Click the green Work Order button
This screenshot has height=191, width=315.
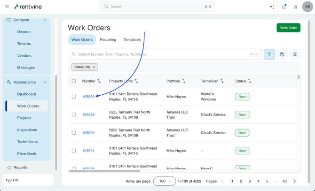288,28
